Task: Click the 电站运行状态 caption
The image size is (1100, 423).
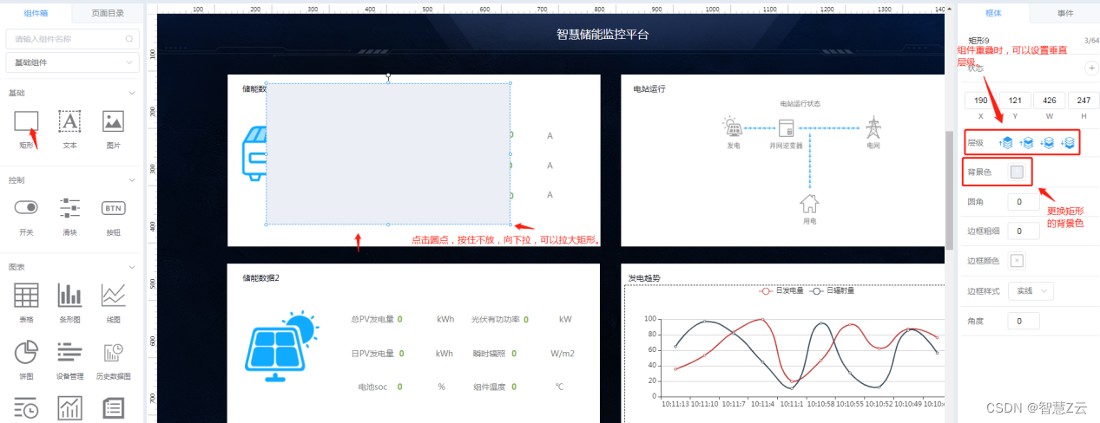Action: 800,103
